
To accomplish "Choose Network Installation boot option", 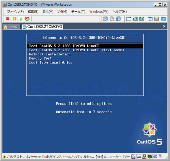I will click(x=50, y=54).
